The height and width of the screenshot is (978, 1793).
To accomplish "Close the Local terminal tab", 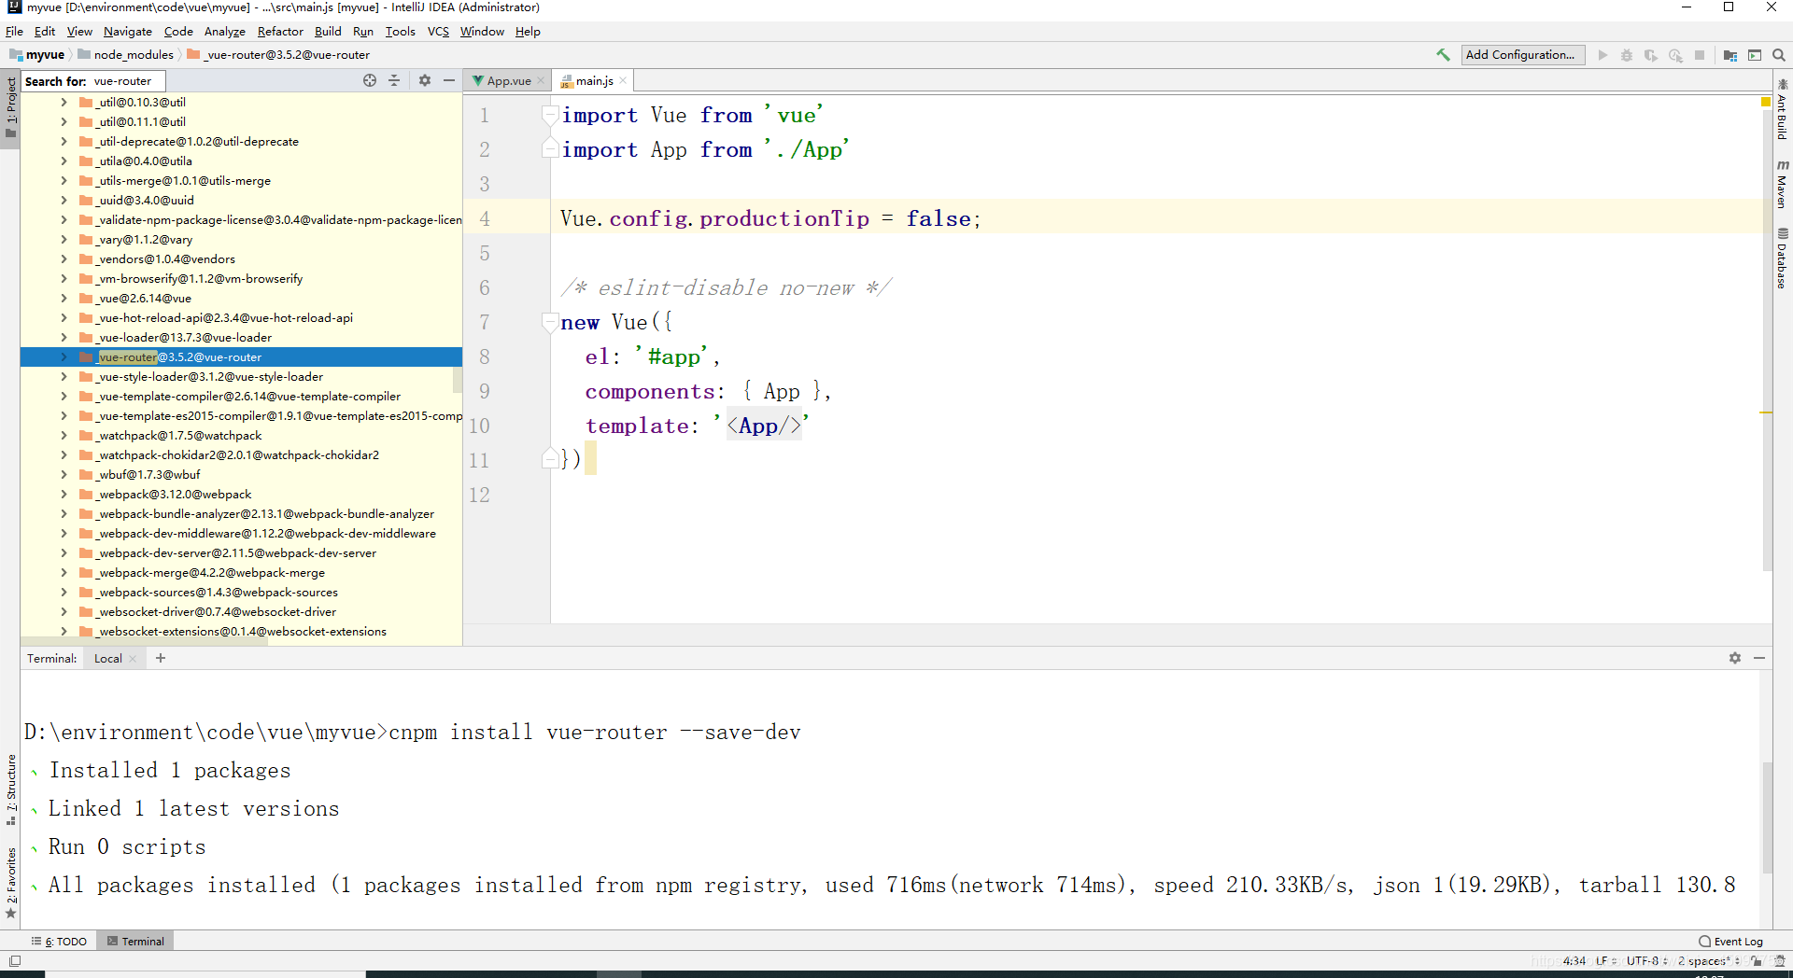I will tap(133, 659).
